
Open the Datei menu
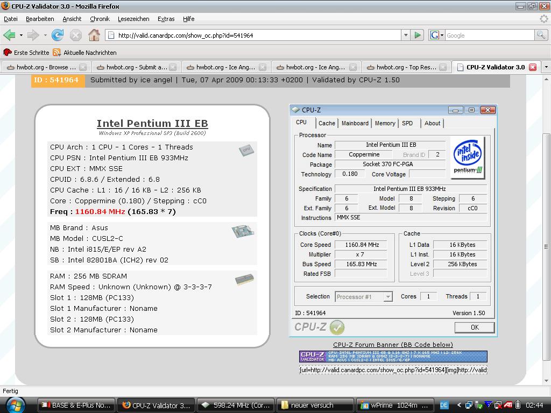[11, 19]
